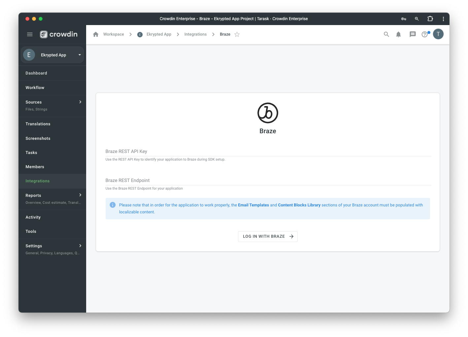Focus the Braze REST Endpoint field
This screenshot has height=337, width=468.
(x=268, y=180)
